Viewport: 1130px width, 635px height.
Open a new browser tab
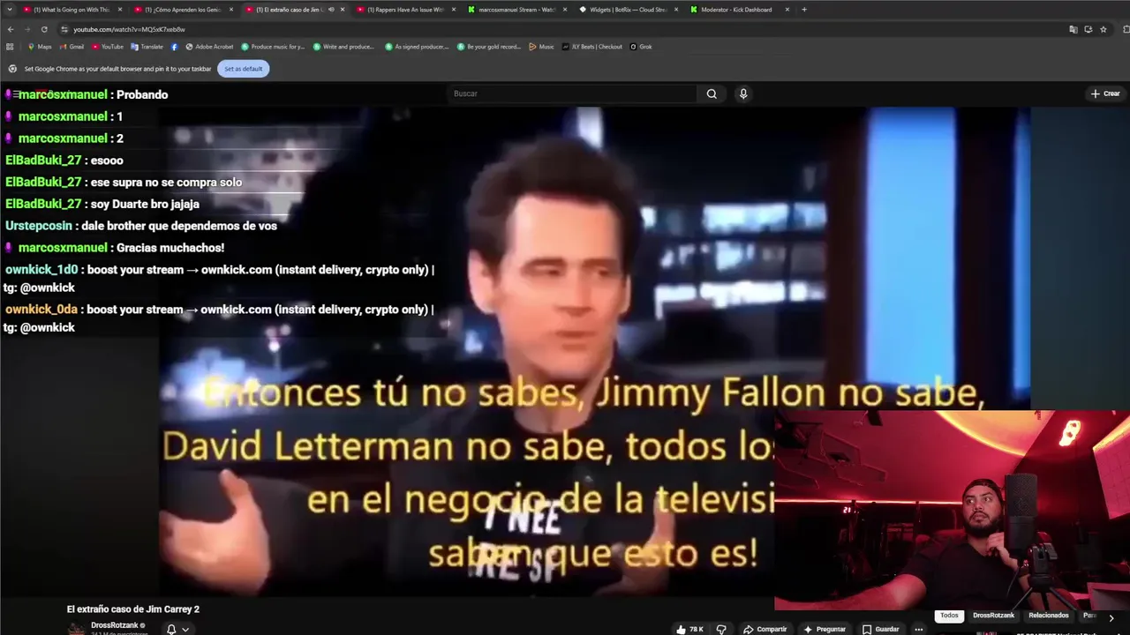click(803, 10)
